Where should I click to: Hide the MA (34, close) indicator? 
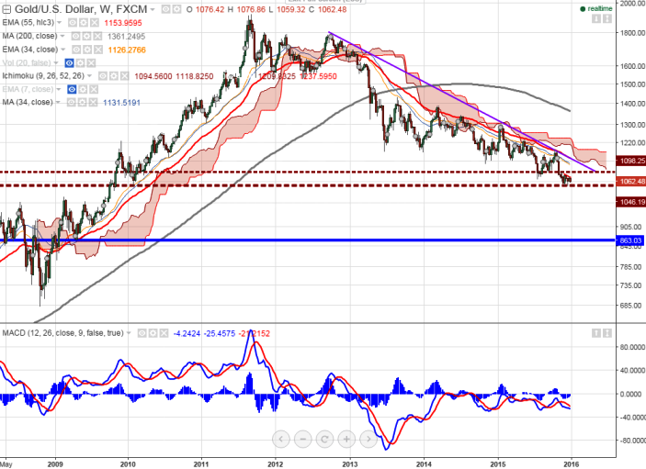(72, 103)
